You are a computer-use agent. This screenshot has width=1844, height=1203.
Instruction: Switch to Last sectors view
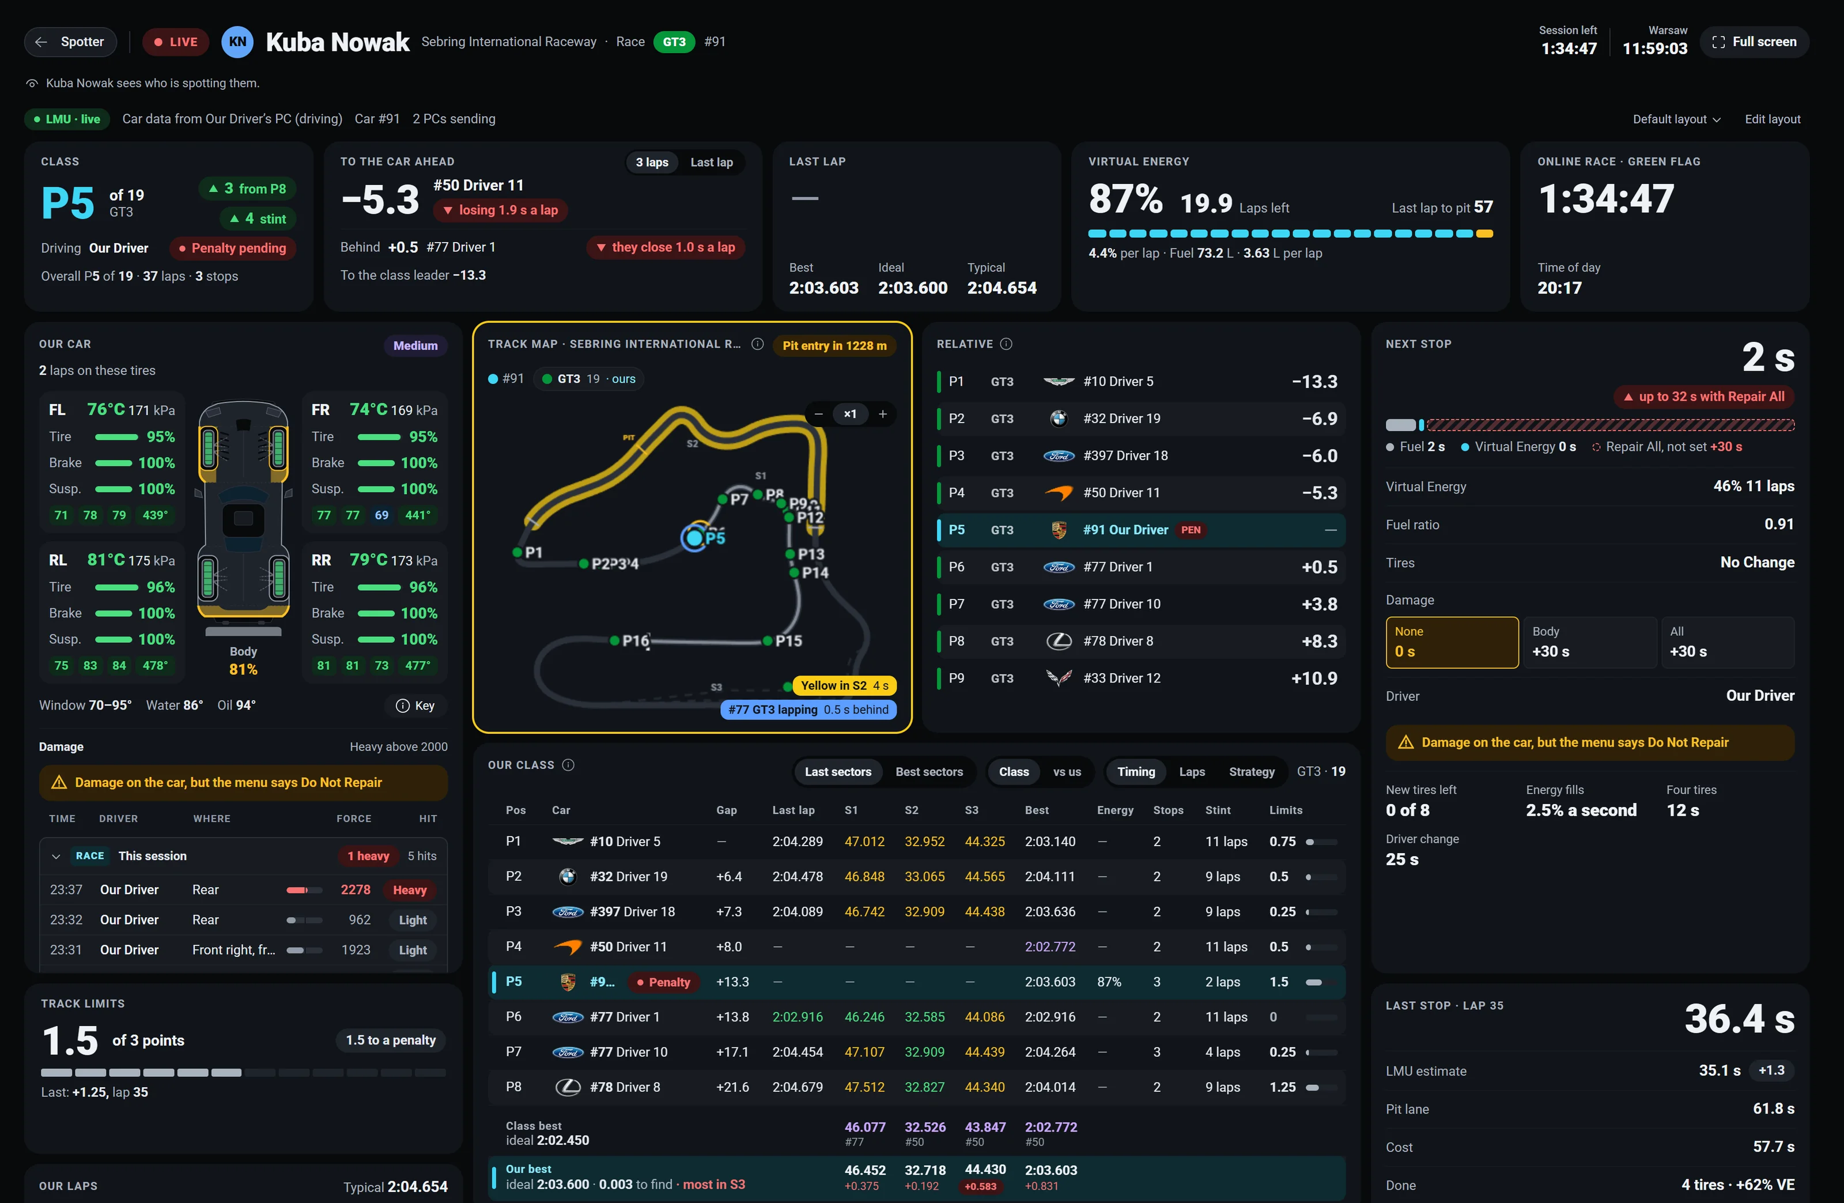click(837, 772)
